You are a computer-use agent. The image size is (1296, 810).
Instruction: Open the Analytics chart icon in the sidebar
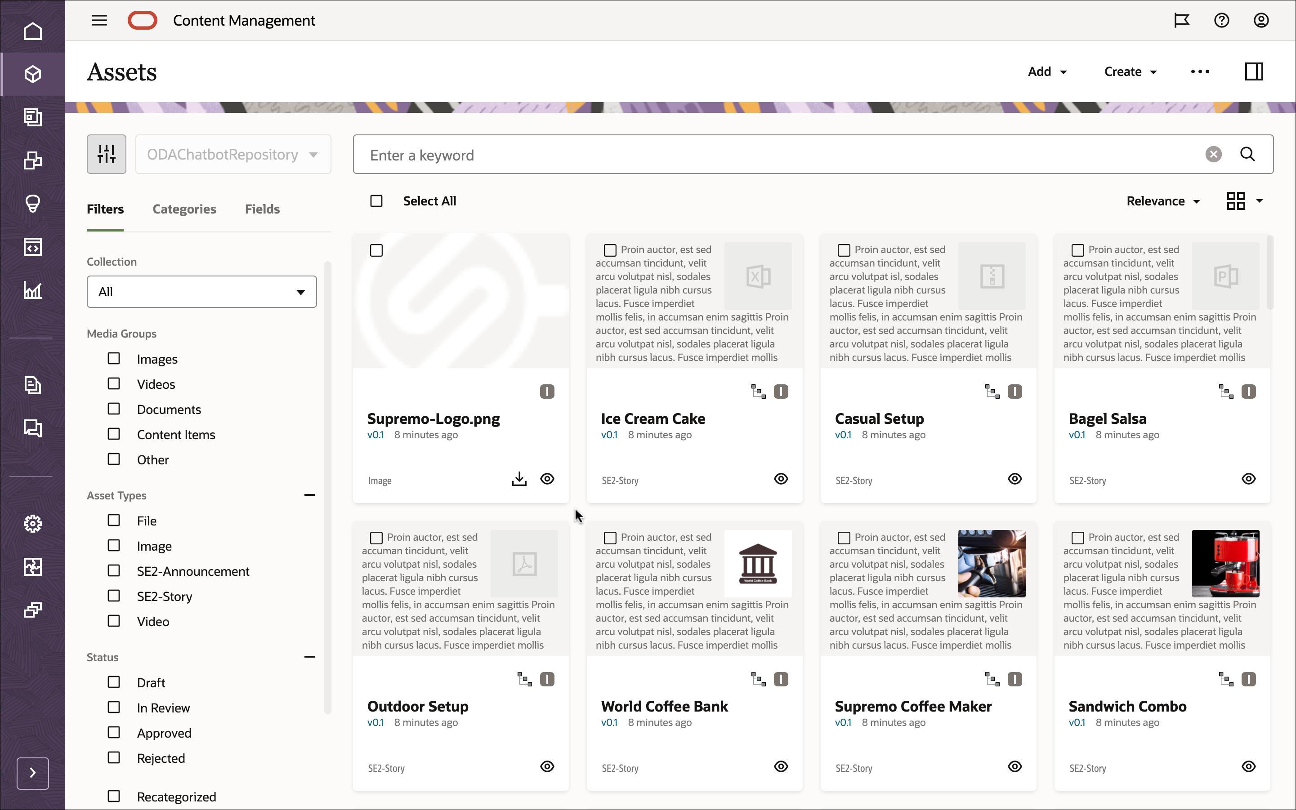pos(33,291)
